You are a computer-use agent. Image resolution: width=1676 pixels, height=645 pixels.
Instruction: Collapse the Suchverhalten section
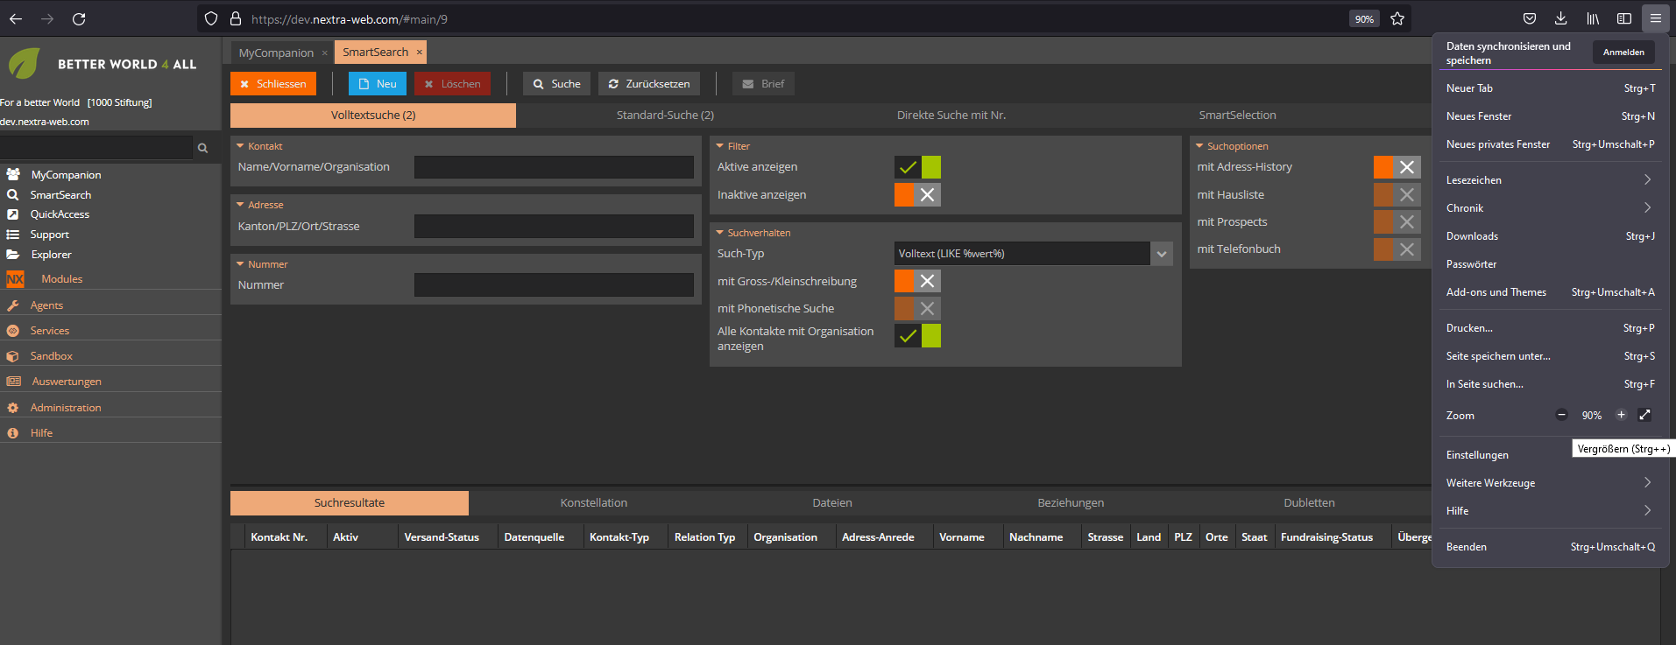pos(720,233)
